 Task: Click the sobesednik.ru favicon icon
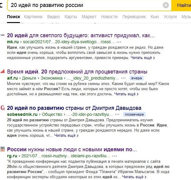click(x=3, y=108)
